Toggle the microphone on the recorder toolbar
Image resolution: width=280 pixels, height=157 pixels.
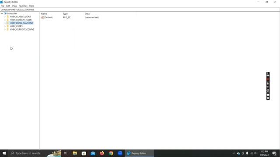coord(268,83)
